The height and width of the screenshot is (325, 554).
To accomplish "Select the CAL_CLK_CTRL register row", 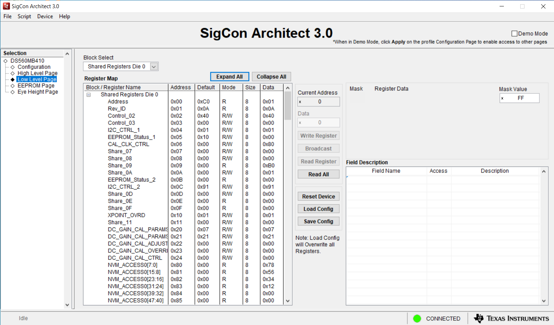I will [x=128, y=144].
